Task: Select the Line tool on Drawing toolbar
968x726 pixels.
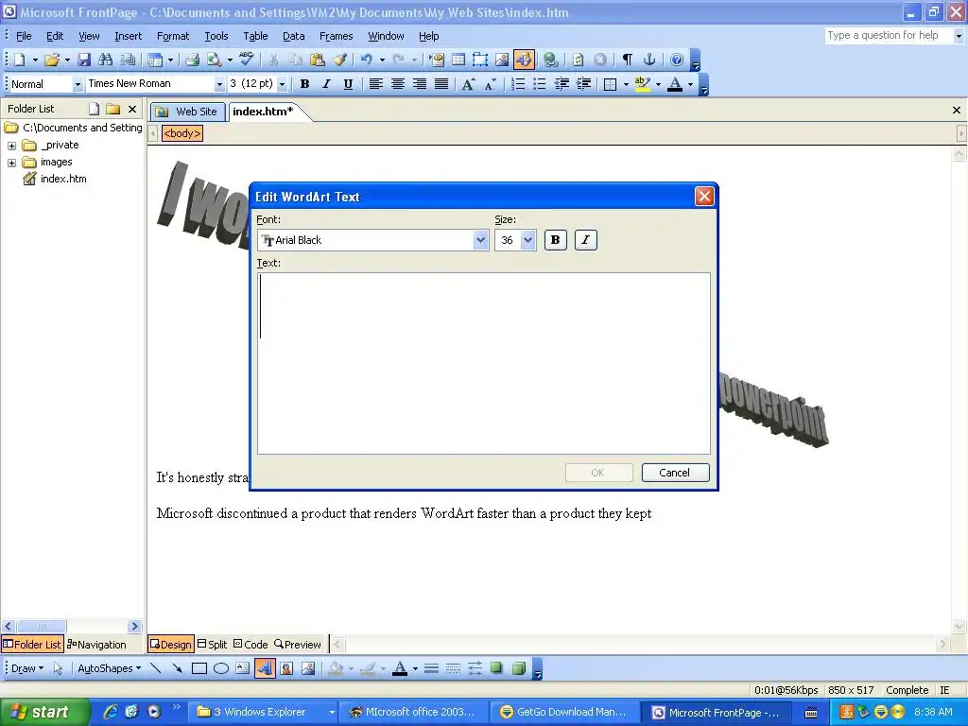Action: pos(156,668)
